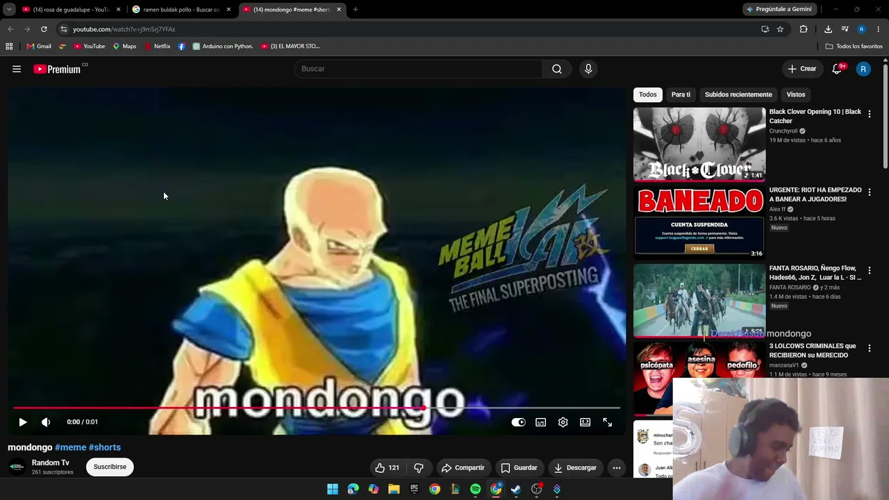889x500 pixels.
Task: Open the Netflix bookmark
Action: pyautogui.click(x=158, y=47)
